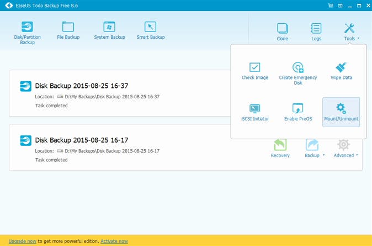The height and width of the screenshot is (246, 372).
Task: Collapse the Tools dropdown menu
Action: click(352, 32)
